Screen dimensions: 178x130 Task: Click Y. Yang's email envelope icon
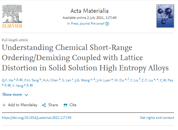(x=31, y=85)
